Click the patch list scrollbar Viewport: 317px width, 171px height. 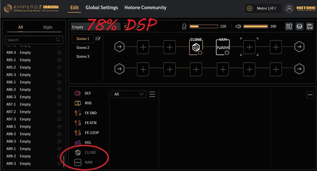64,161
